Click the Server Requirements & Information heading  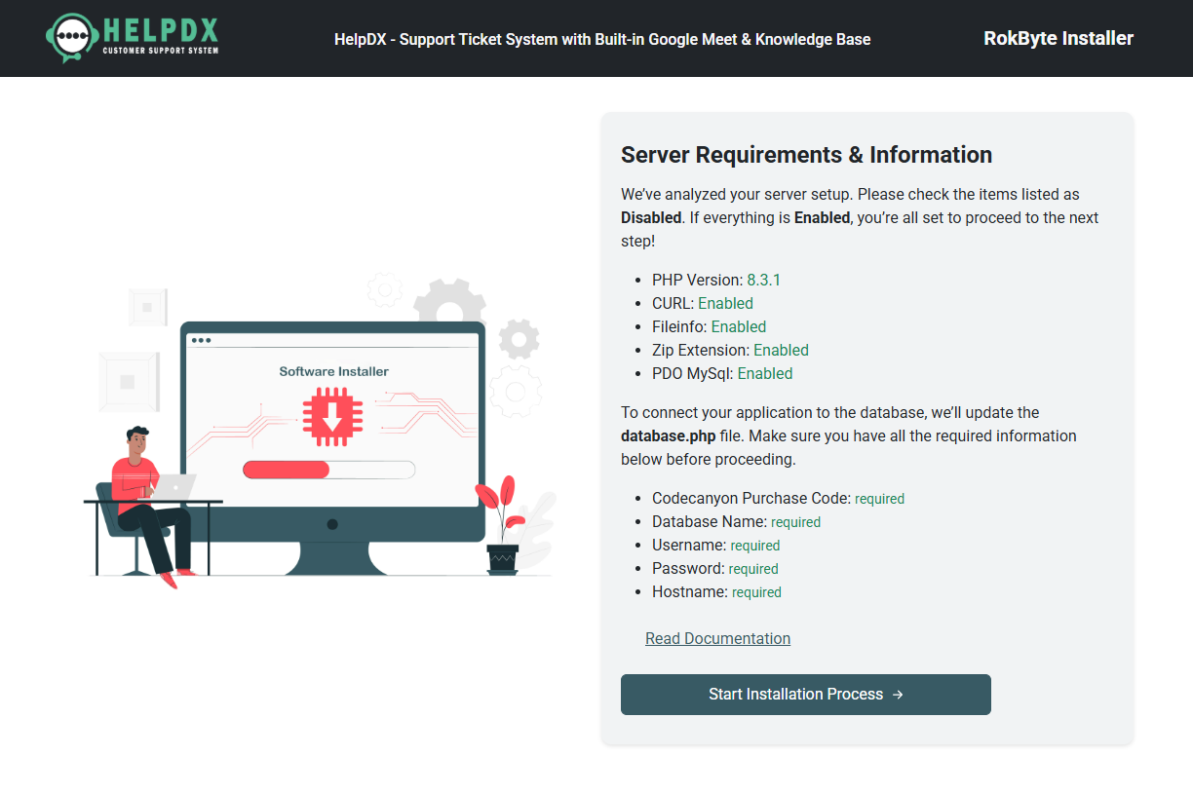click(x=806, y=155)
